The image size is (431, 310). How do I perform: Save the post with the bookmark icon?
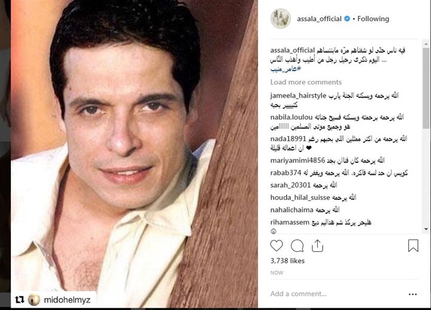(413, 246)
